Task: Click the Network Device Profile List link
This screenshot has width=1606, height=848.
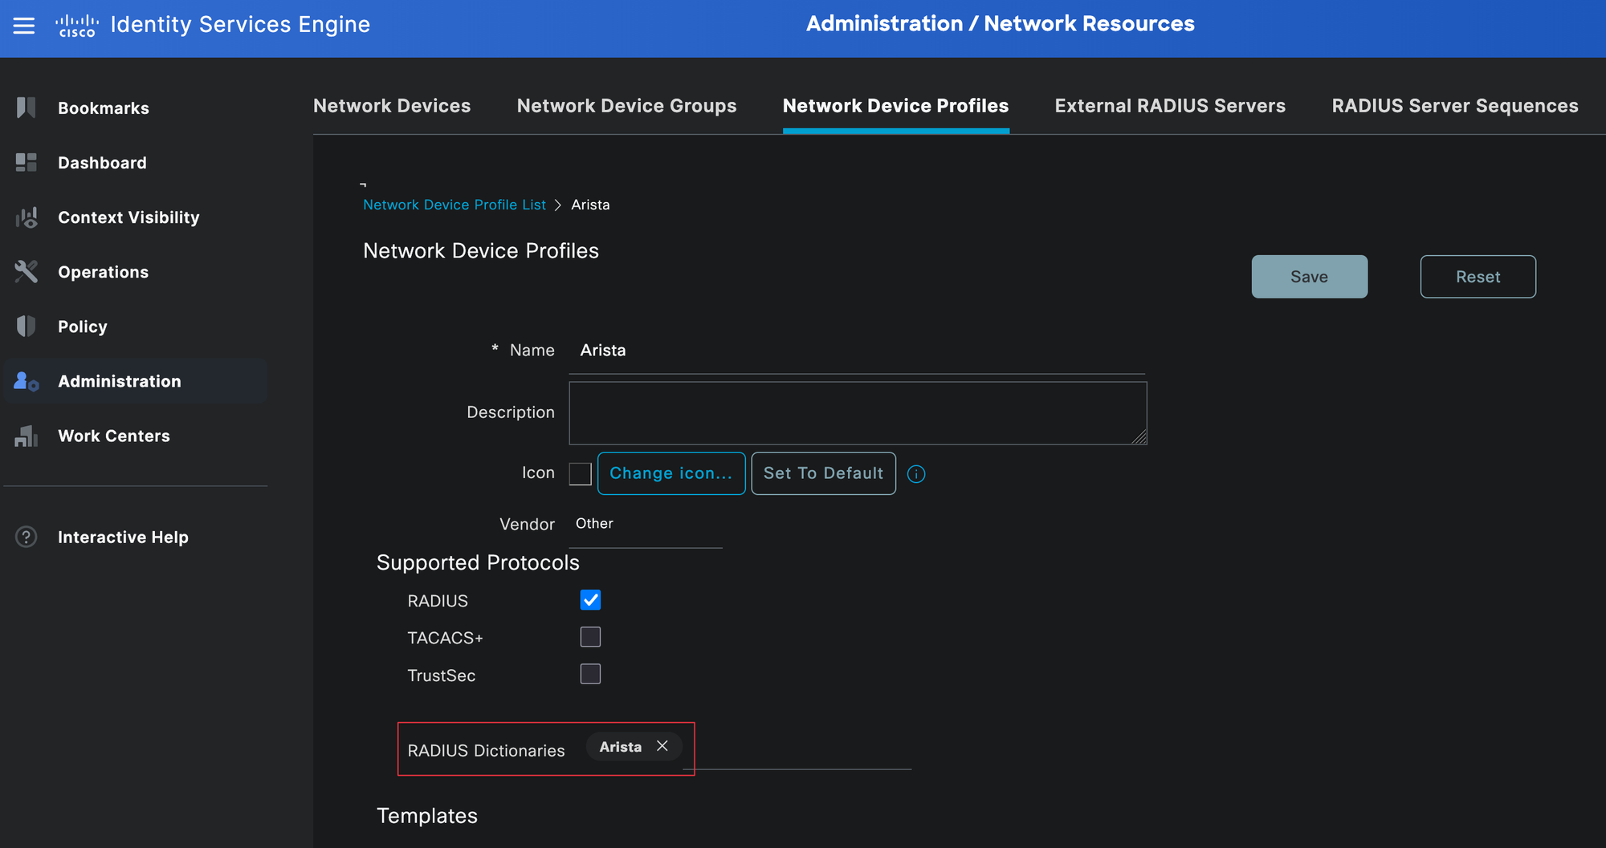Action: coord(454,205)
